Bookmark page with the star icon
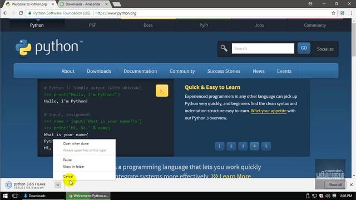This screenshot has height=200, width=356. click(333, 13)
